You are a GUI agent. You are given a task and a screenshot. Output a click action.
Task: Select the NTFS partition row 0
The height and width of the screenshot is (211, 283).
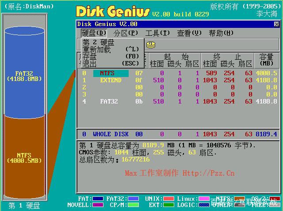[179, 73]
